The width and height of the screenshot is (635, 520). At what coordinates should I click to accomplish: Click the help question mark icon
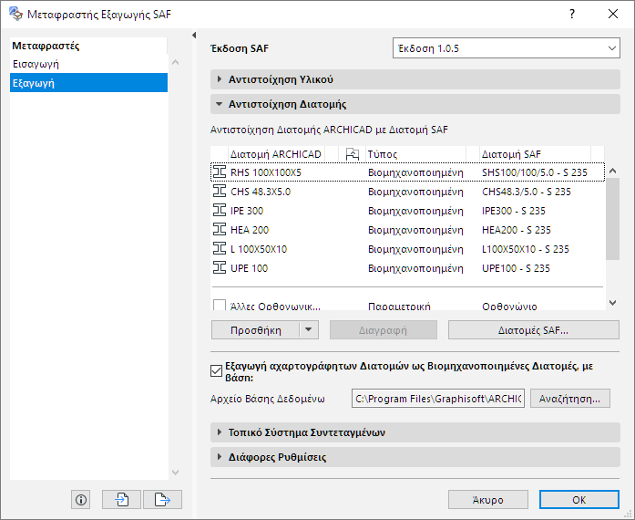pos(571,15)
